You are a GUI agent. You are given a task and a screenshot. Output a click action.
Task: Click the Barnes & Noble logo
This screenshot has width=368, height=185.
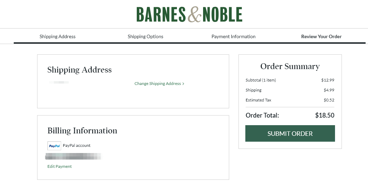[x=189, y=14]
